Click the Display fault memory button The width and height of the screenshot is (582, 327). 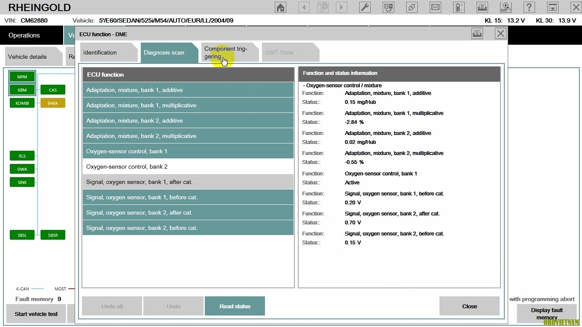pyautogui.click(x=547, y=314)
